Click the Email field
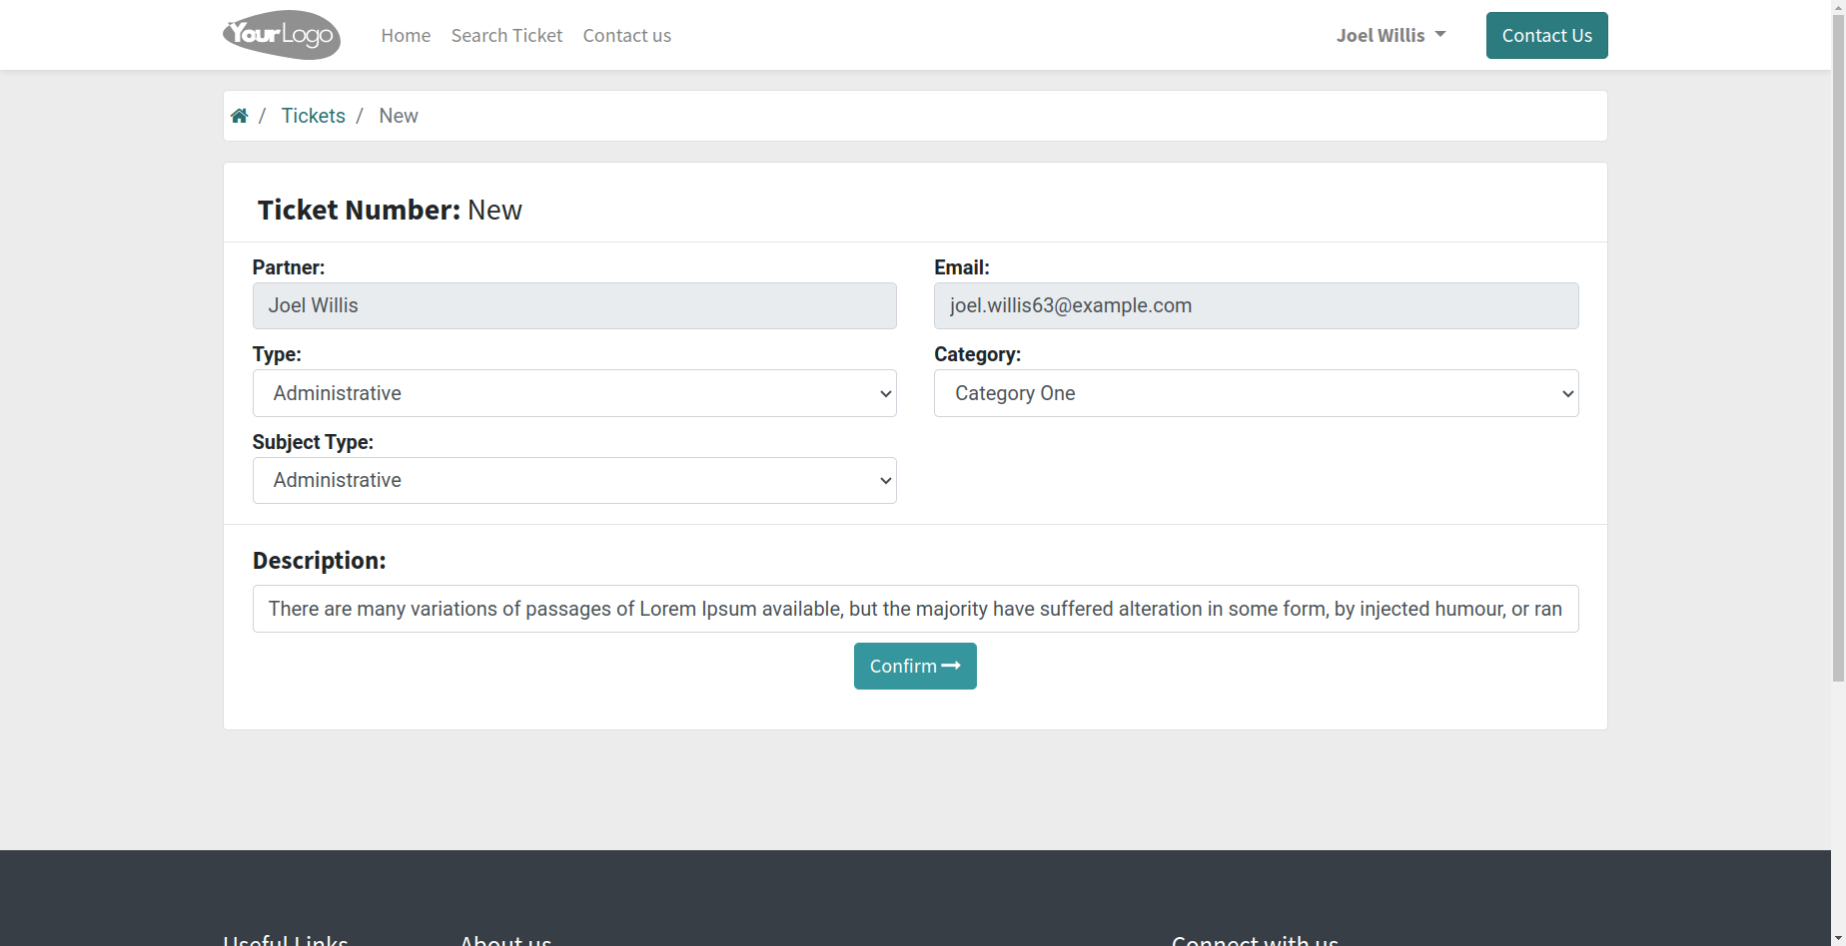1846x946 pixels. (1256, 305)
